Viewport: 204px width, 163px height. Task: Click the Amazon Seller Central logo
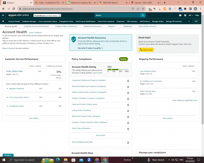click(18, 15)
